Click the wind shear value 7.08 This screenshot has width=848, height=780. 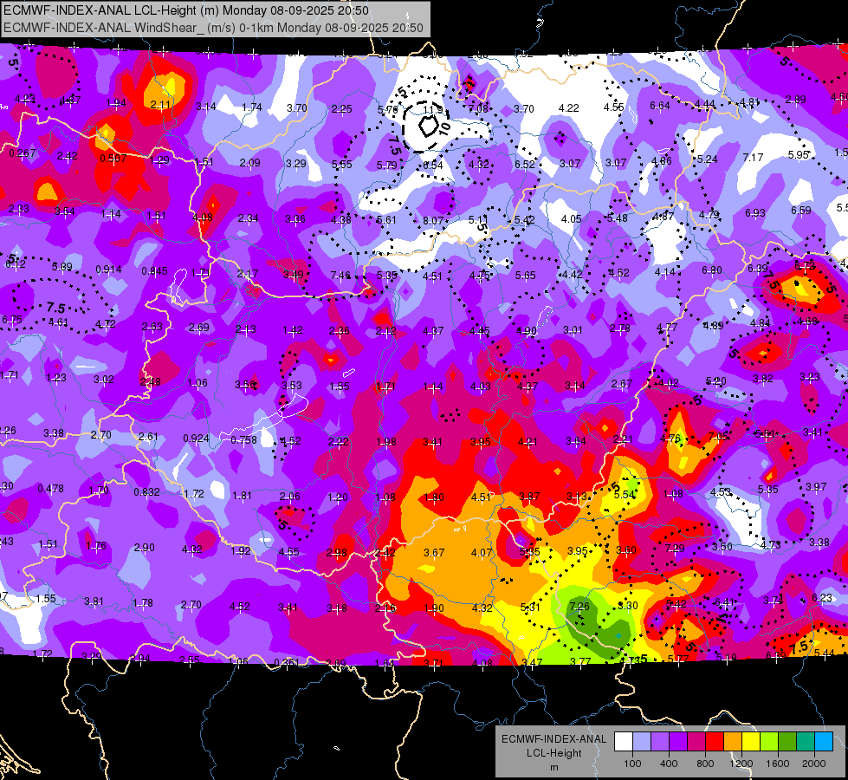tap(478, 109)
